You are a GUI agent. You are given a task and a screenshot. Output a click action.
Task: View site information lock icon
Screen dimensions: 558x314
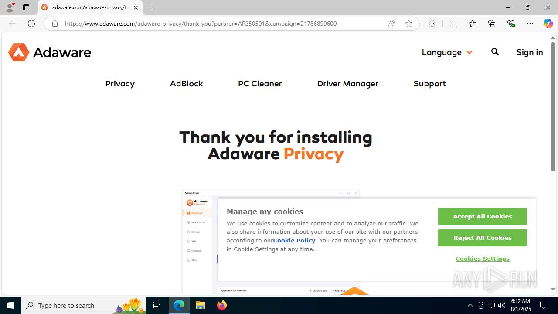(x=55, y=24)
